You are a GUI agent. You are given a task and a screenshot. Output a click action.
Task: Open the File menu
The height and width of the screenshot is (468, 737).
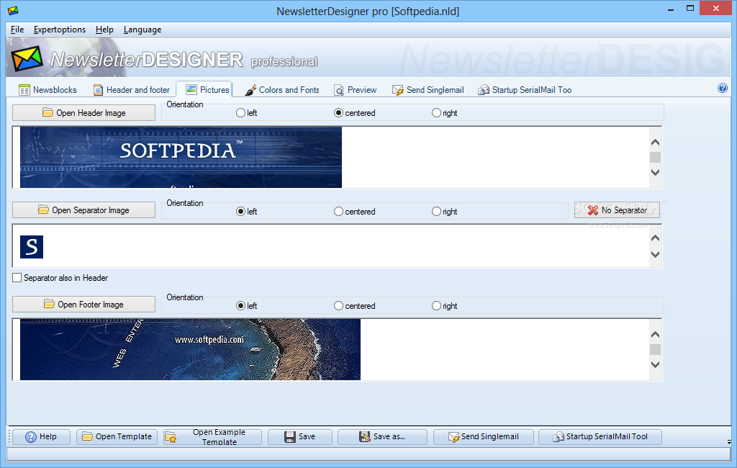[17, 30]
